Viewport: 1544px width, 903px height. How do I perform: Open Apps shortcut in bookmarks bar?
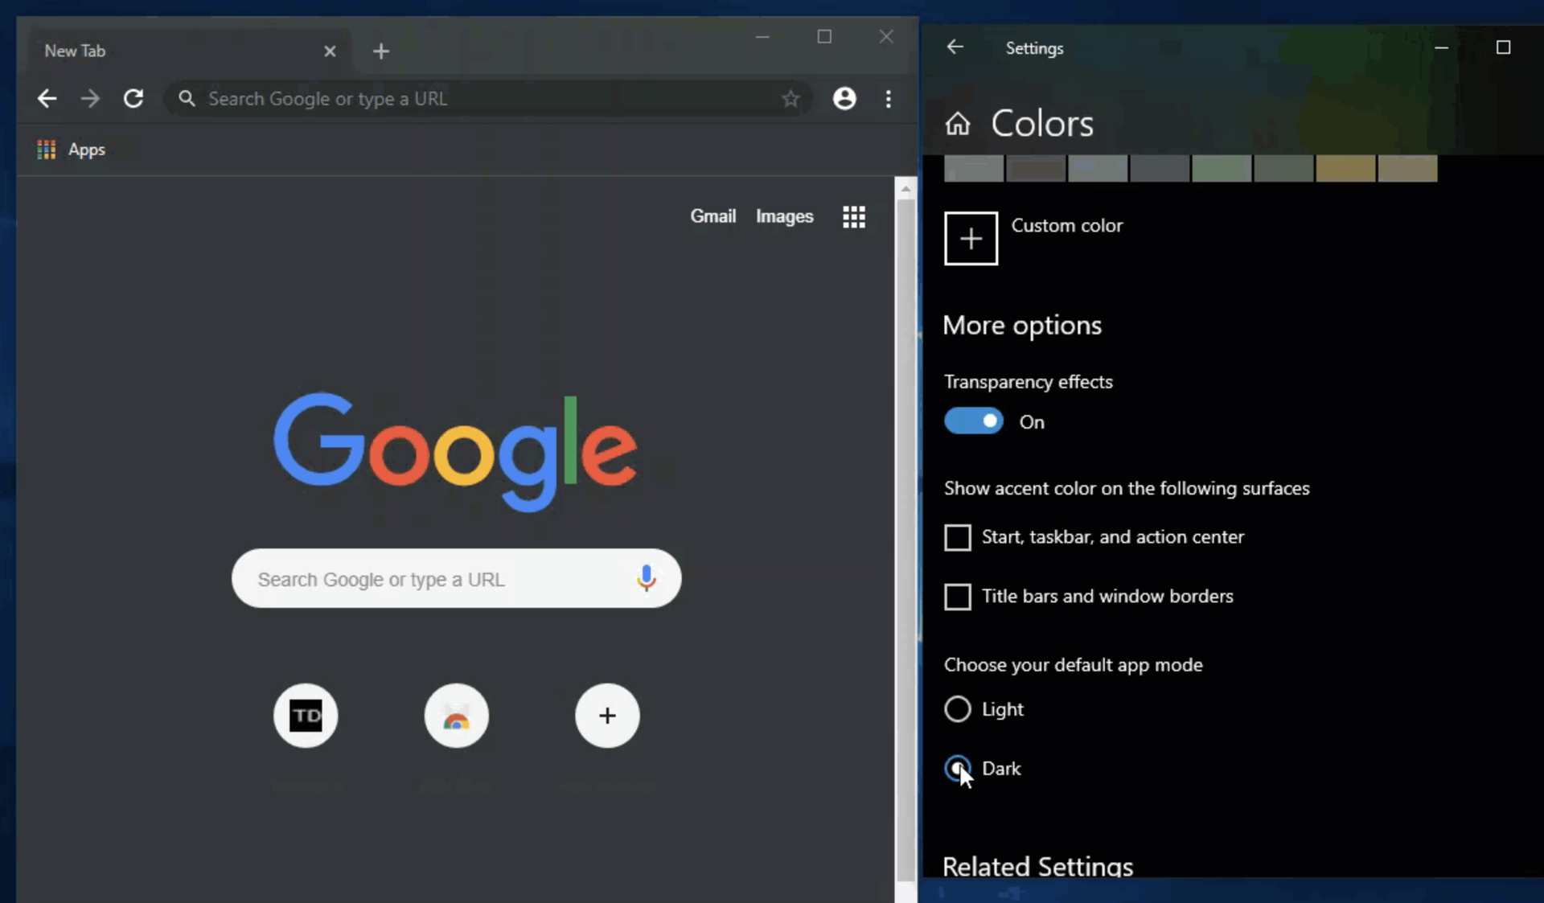click(71, 150)
